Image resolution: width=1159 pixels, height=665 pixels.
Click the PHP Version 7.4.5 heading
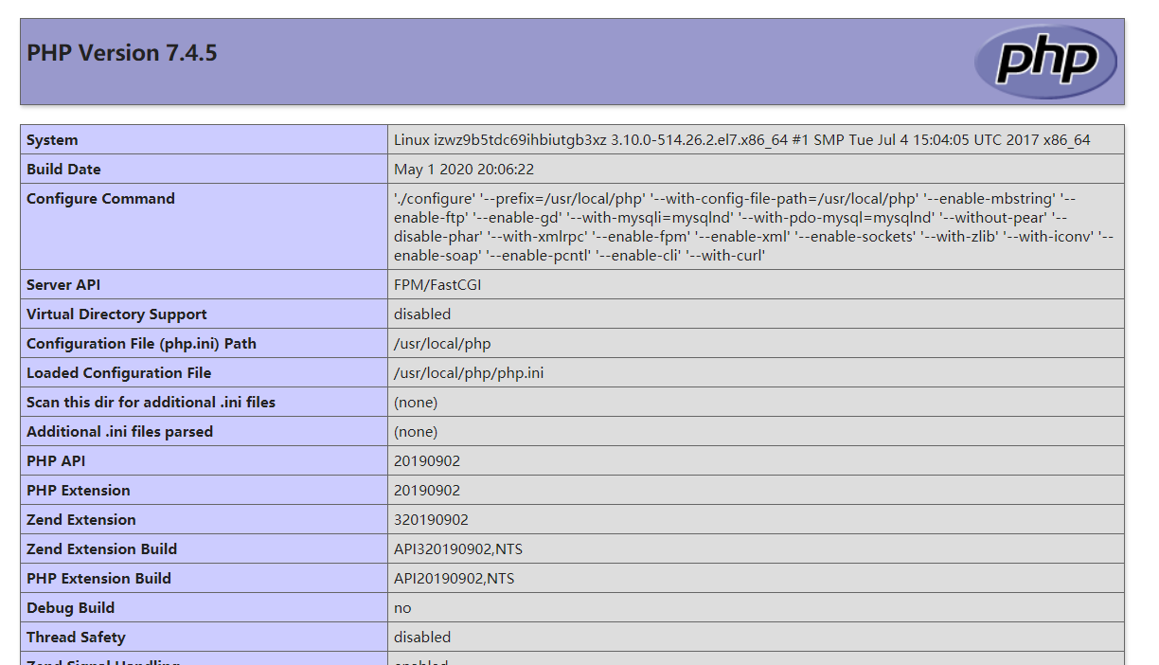pos(122,53)
